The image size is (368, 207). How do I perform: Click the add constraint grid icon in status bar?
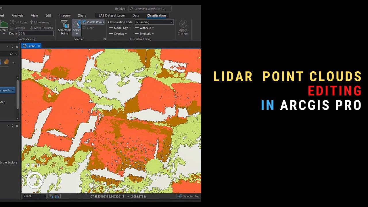[51, 196]
